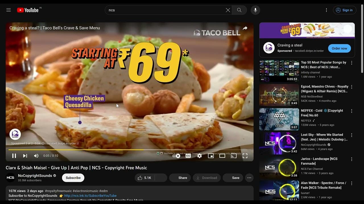Clear the search box text
Viewport: 364px width, 204px height.
(x=228, y=10)
